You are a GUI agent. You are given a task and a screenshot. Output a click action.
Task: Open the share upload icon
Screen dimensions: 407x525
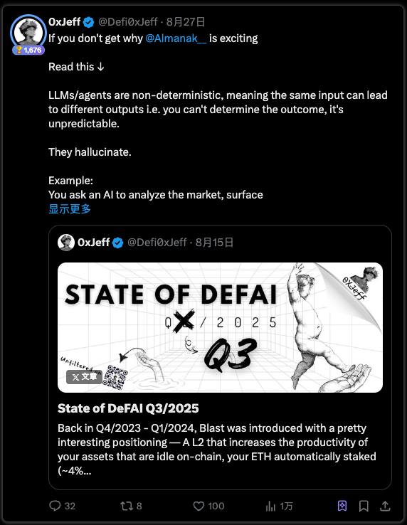pos(385,506)
